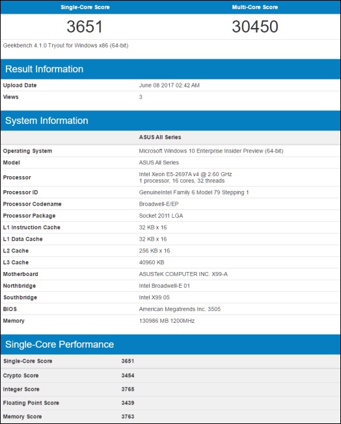Click the Result Information section heading
The image size is (341, 424).
pyautogui.click(x=44, y=69)
